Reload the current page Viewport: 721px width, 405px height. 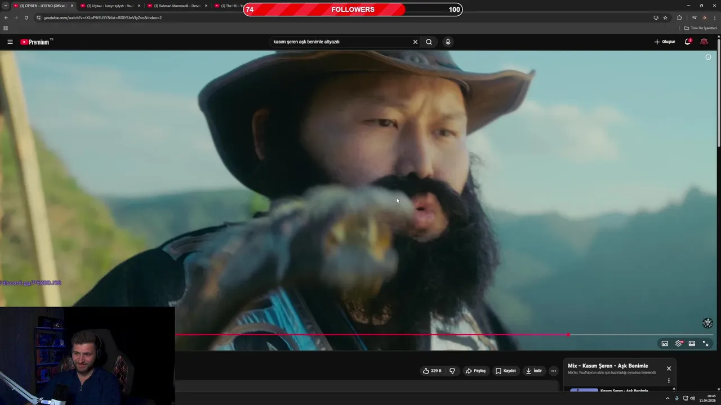click(26, 17)
